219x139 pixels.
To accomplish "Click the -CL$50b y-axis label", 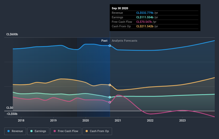I will [x=12, y=114].
